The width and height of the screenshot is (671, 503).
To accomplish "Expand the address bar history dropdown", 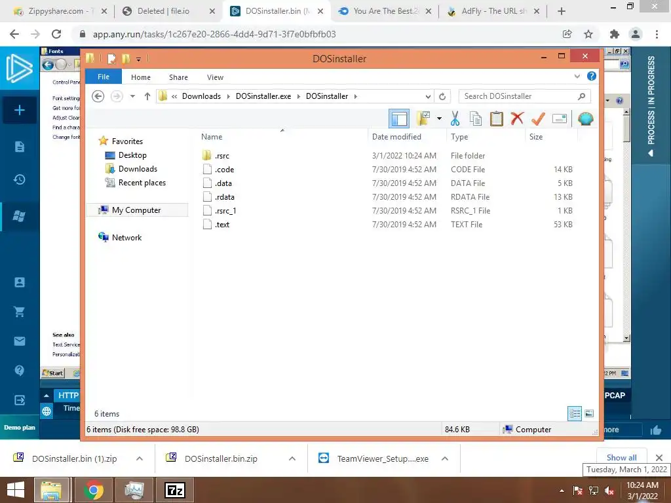I will click(x=427, y=97).
